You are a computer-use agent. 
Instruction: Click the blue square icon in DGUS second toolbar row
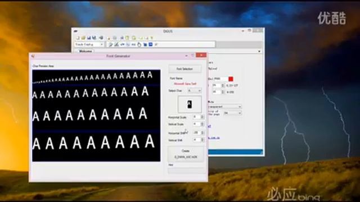tap(151, 44)
